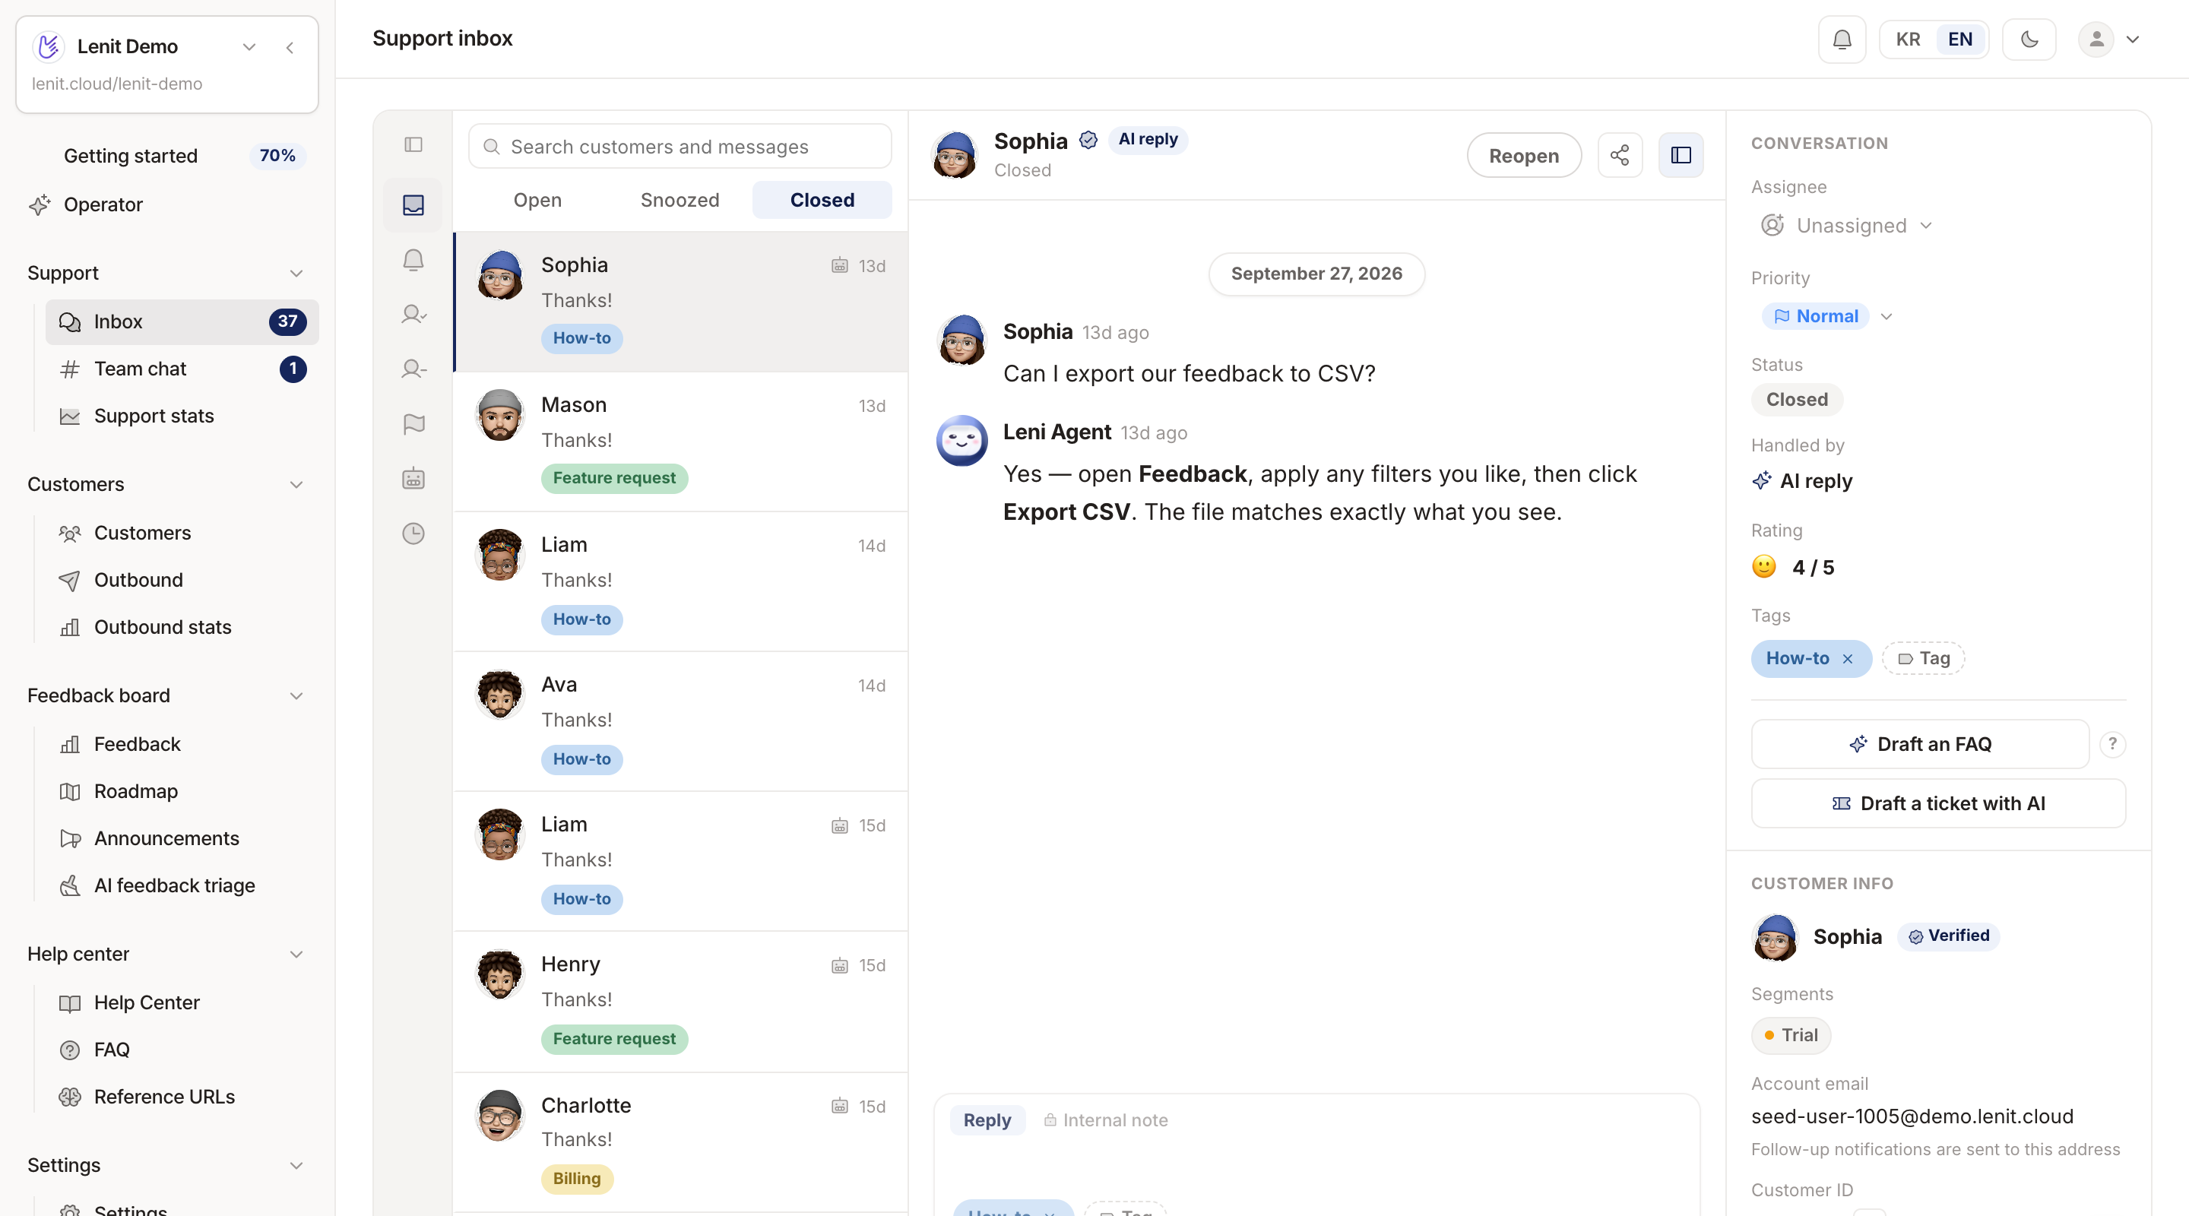Click Draft a ticket with AI

click(x=1938, y=804)
